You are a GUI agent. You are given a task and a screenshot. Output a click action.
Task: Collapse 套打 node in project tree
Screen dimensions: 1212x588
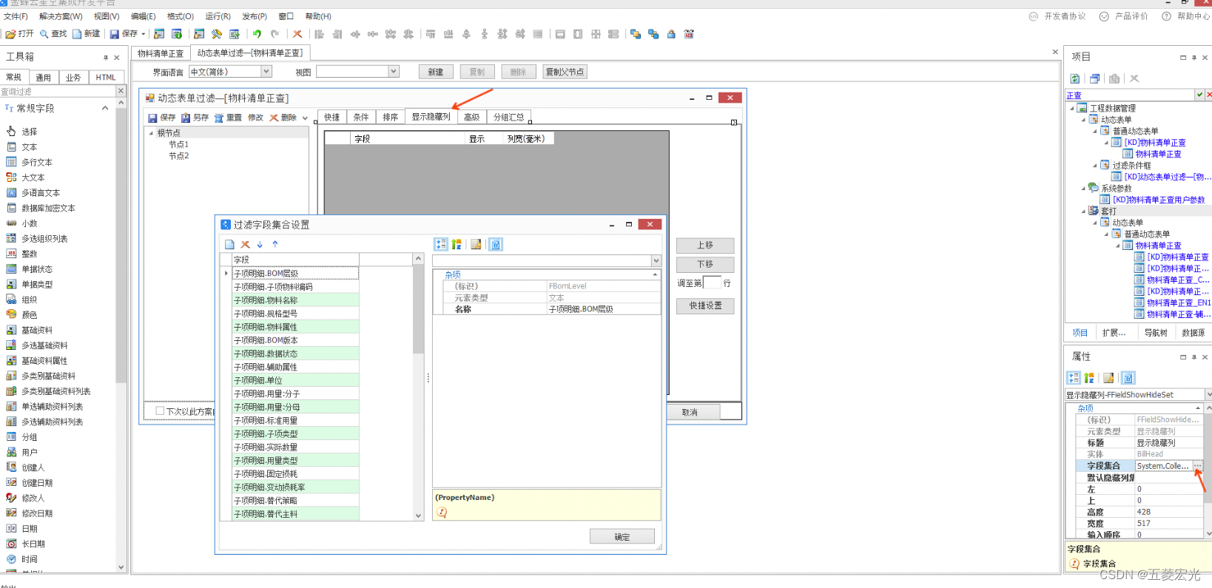1084,211
